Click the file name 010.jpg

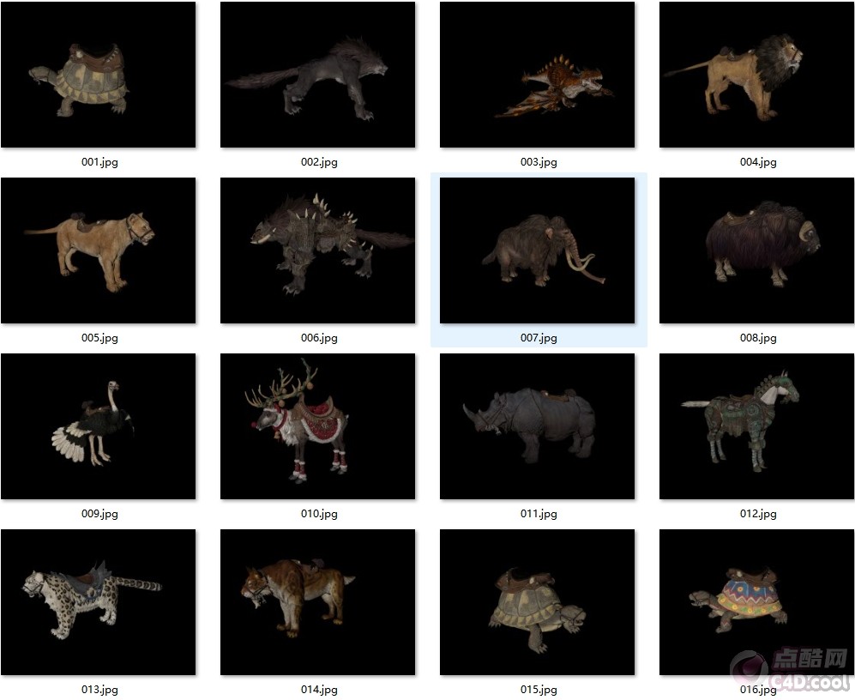pos(320,513)
